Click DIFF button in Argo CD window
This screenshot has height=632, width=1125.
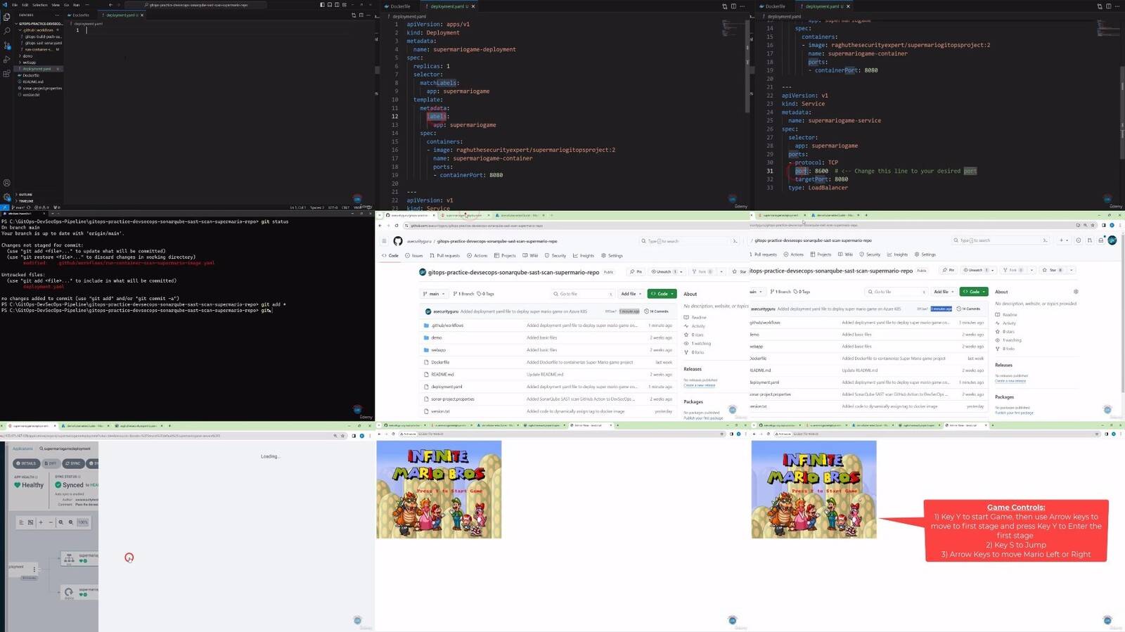[x=51, y=463]
